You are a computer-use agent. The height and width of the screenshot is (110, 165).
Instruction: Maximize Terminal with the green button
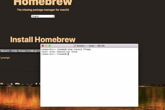coord(50,46)
